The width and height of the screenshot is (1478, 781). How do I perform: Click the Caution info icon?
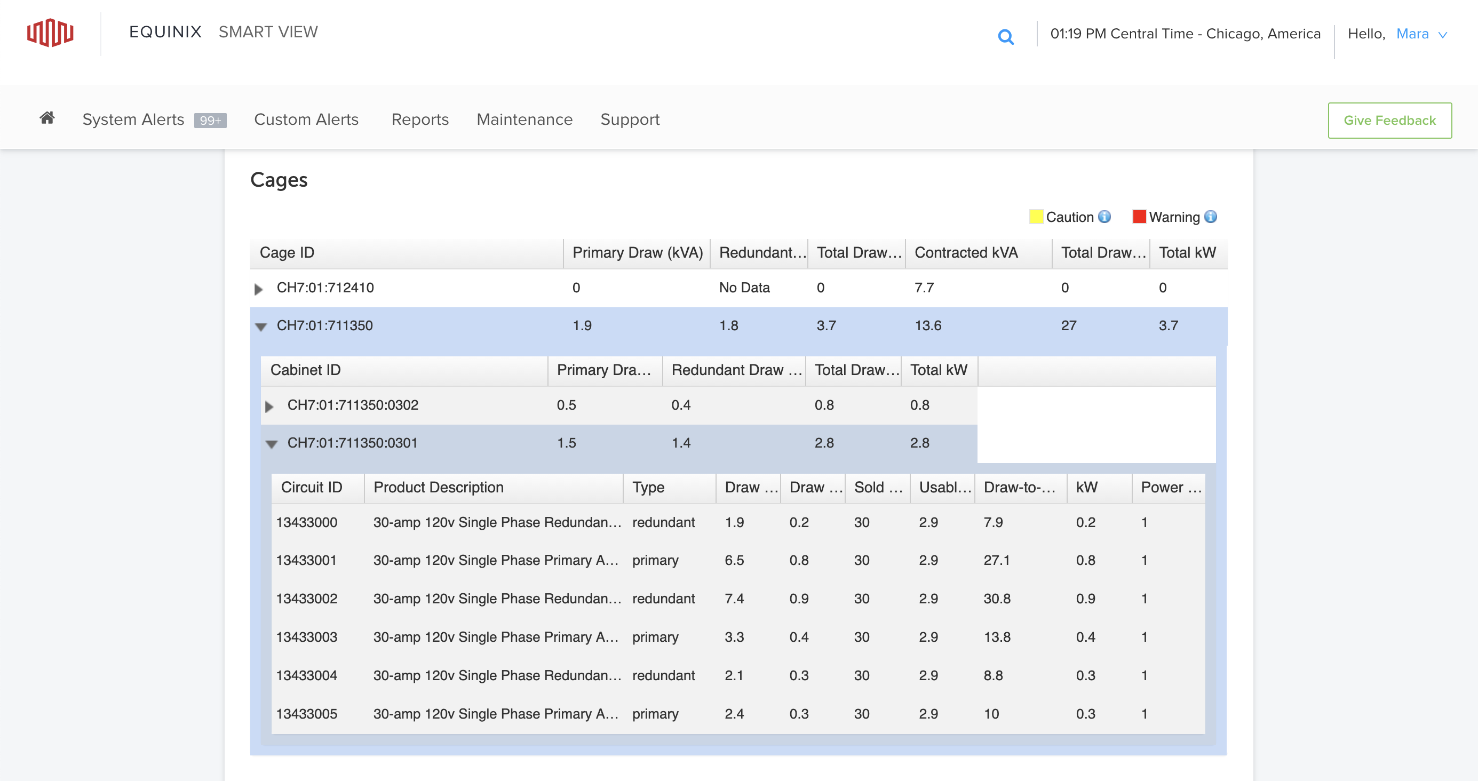(x=1104, y=217)
